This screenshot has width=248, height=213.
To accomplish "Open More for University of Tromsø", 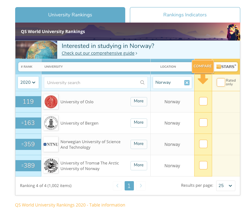I will point(139,166).
